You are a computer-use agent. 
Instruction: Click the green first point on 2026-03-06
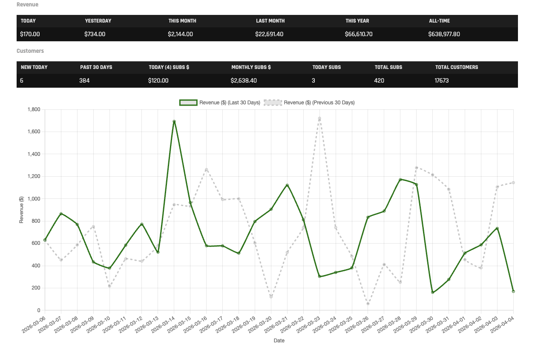point(45,240)
